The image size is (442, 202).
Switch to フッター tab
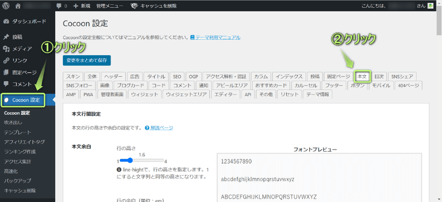[x=334, y=86]
